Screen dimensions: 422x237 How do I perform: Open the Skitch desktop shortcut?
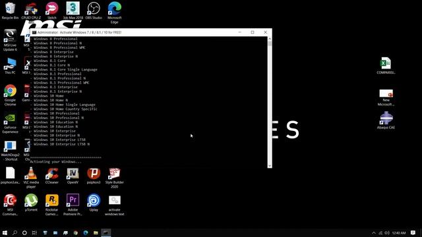(51, 11)
